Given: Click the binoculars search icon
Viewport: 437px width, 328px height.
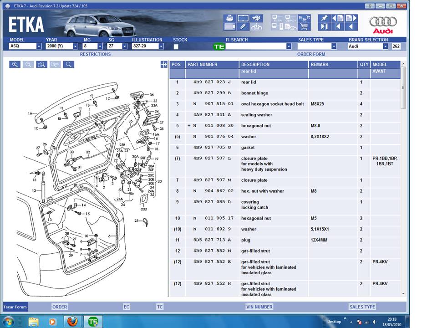Looking at the screenshot, I should click(x=256, y=18).
